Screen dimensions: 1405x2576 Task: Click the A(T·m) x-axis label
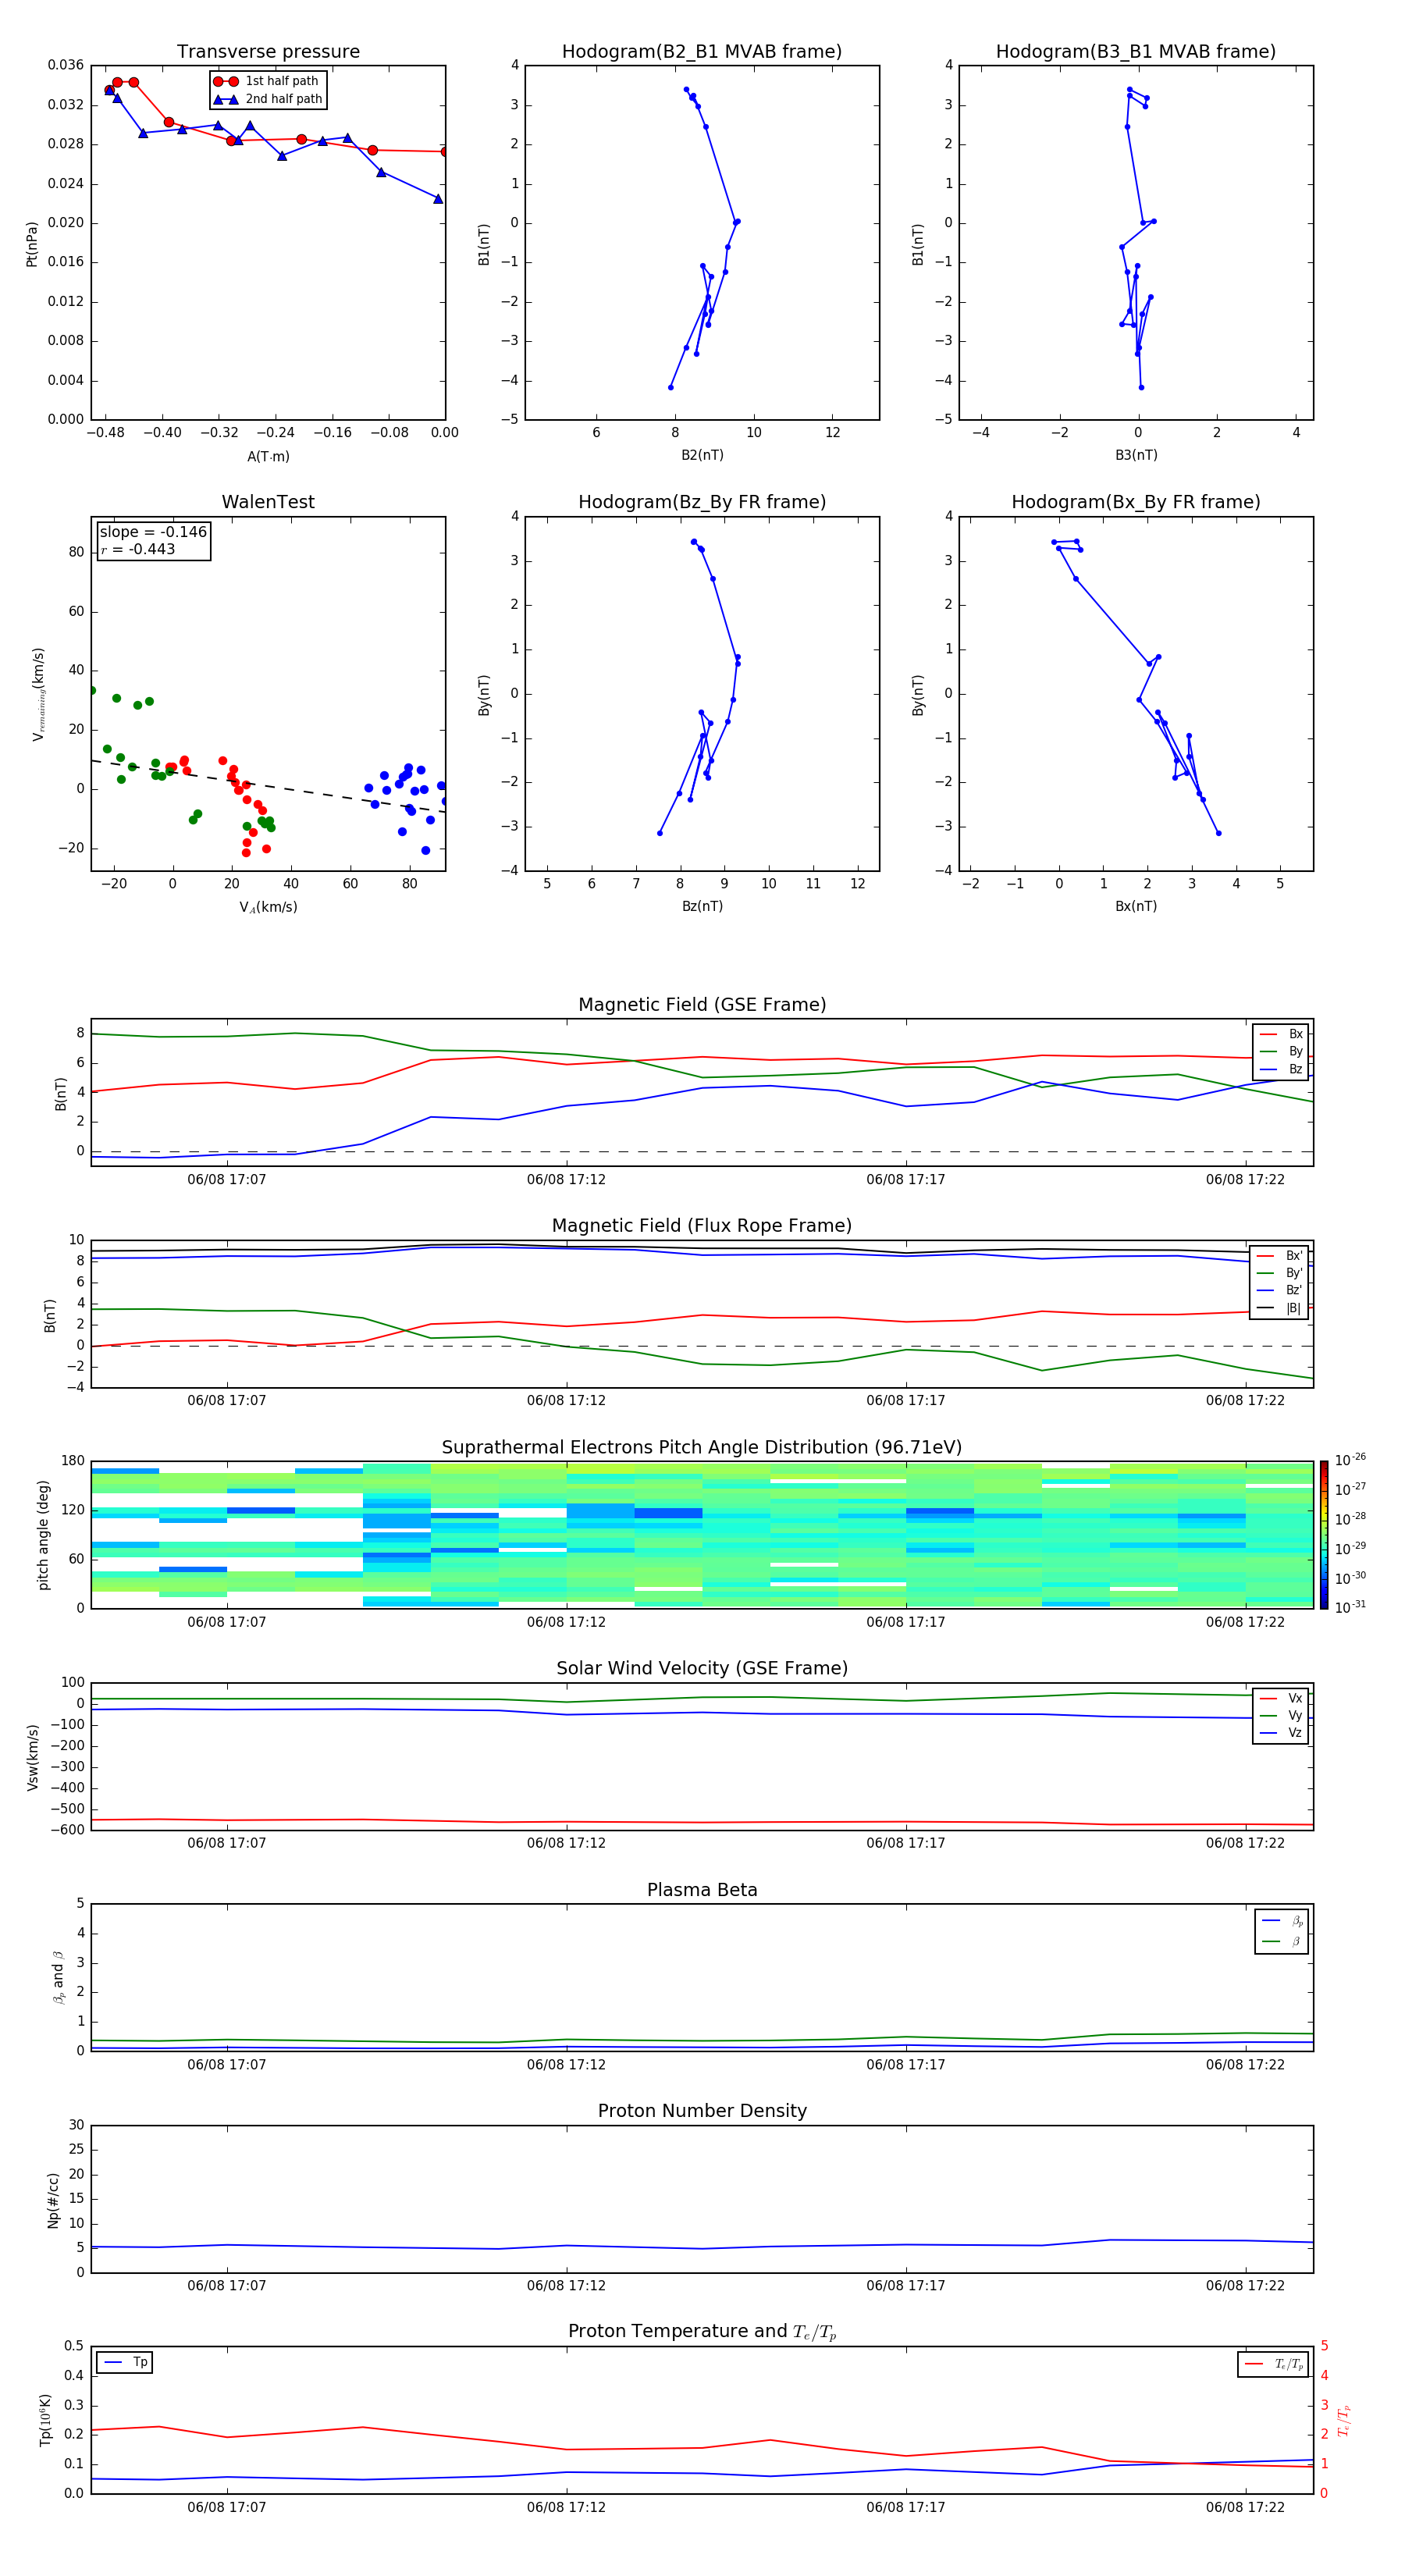[268, 456]
